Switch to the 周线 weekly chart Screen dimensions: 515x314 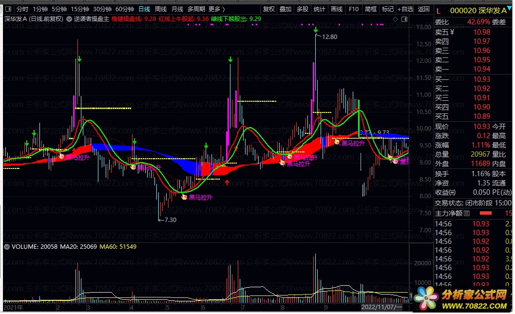tap(161, 9)
